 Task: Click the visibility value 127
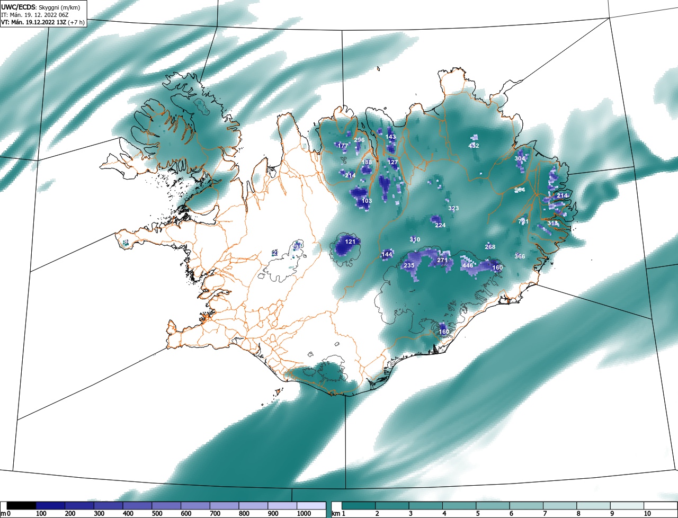392,162
